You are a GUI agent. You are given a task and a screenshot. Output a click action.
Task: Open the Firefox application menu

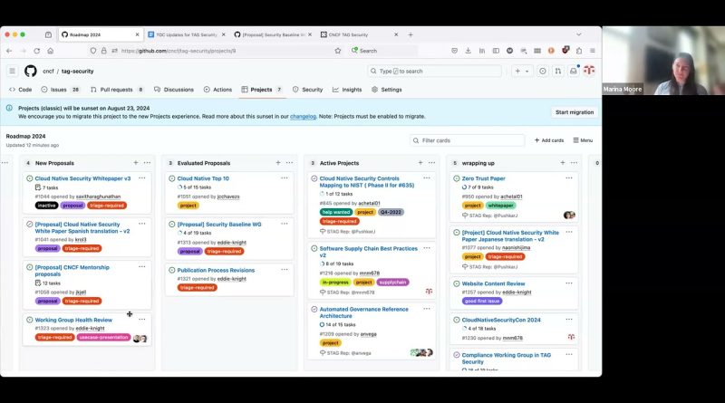point(593,51)
